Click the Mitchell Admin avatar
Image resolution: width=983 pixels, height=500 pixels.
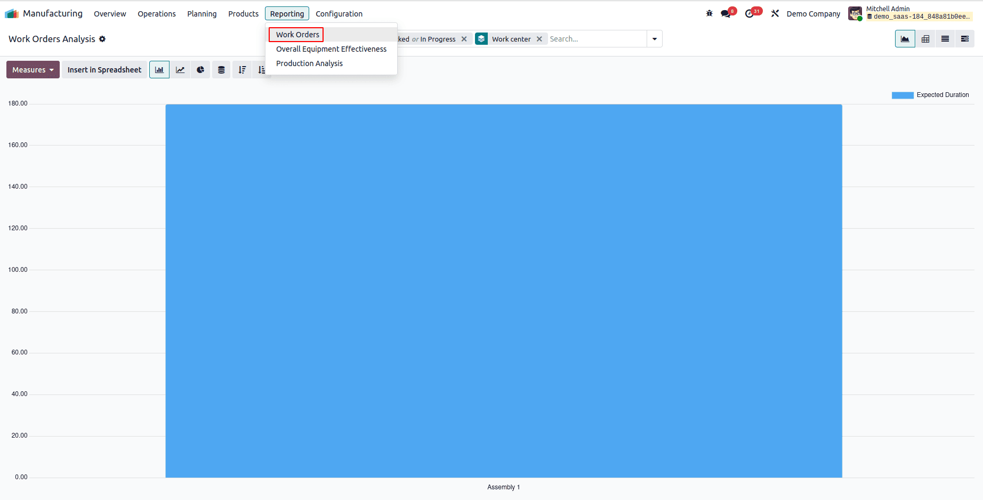[x=855, y=13]
